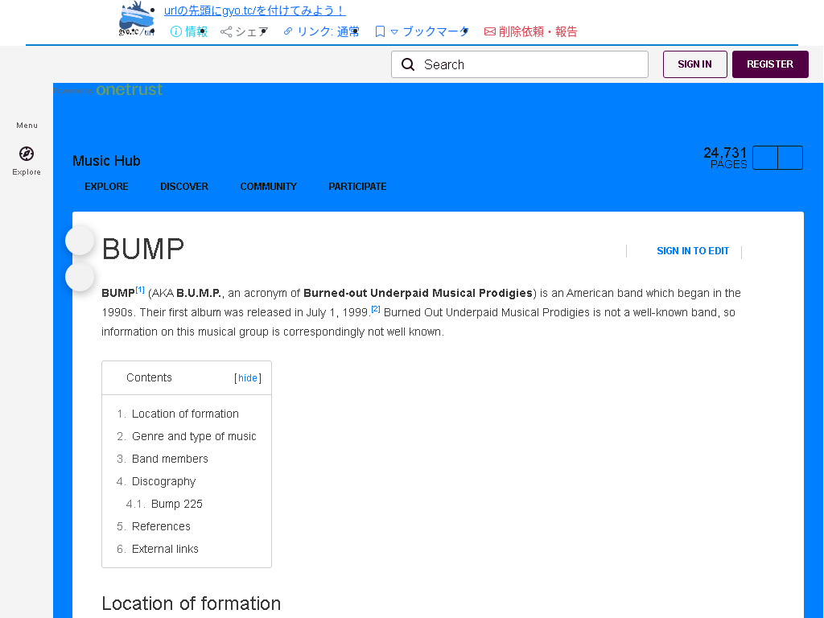The width and height of the screenshot is (824, 618).
Task: Click the onetrust logo text
Action: click(x=130, y=90)
